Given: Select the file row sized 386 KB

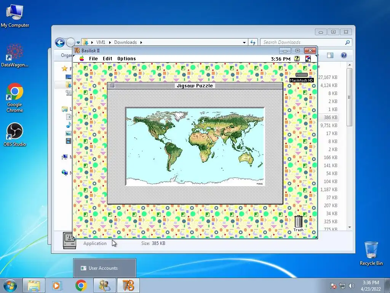Looking at the screenshot, I should (x=328, y=118).
